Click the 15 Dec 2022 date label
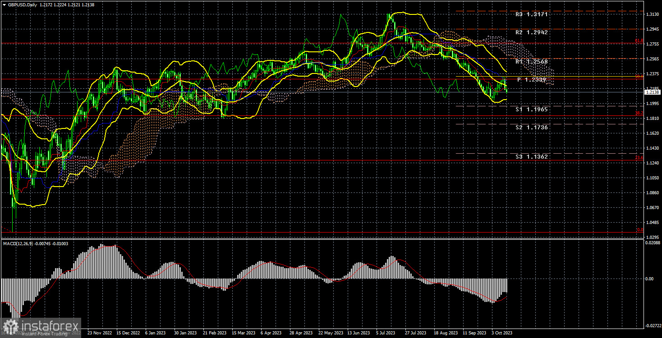This screenshot has height=338, width=662. 128,333
